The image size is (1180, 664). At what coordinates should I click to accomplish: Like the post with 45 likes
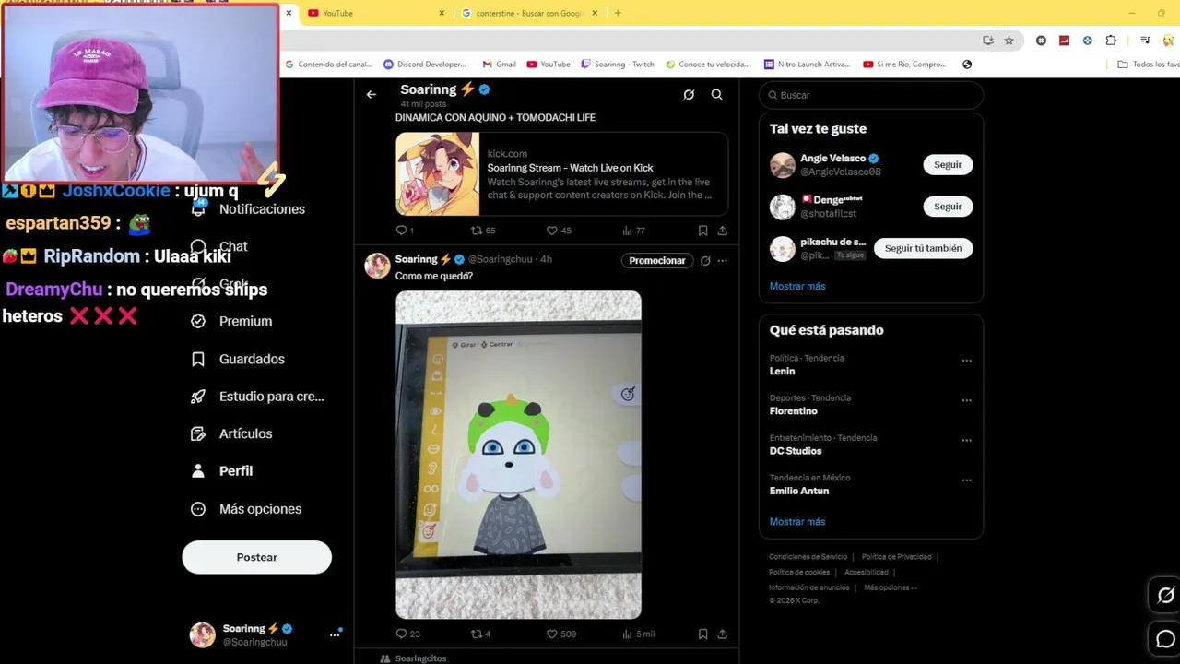coord(559,231)
